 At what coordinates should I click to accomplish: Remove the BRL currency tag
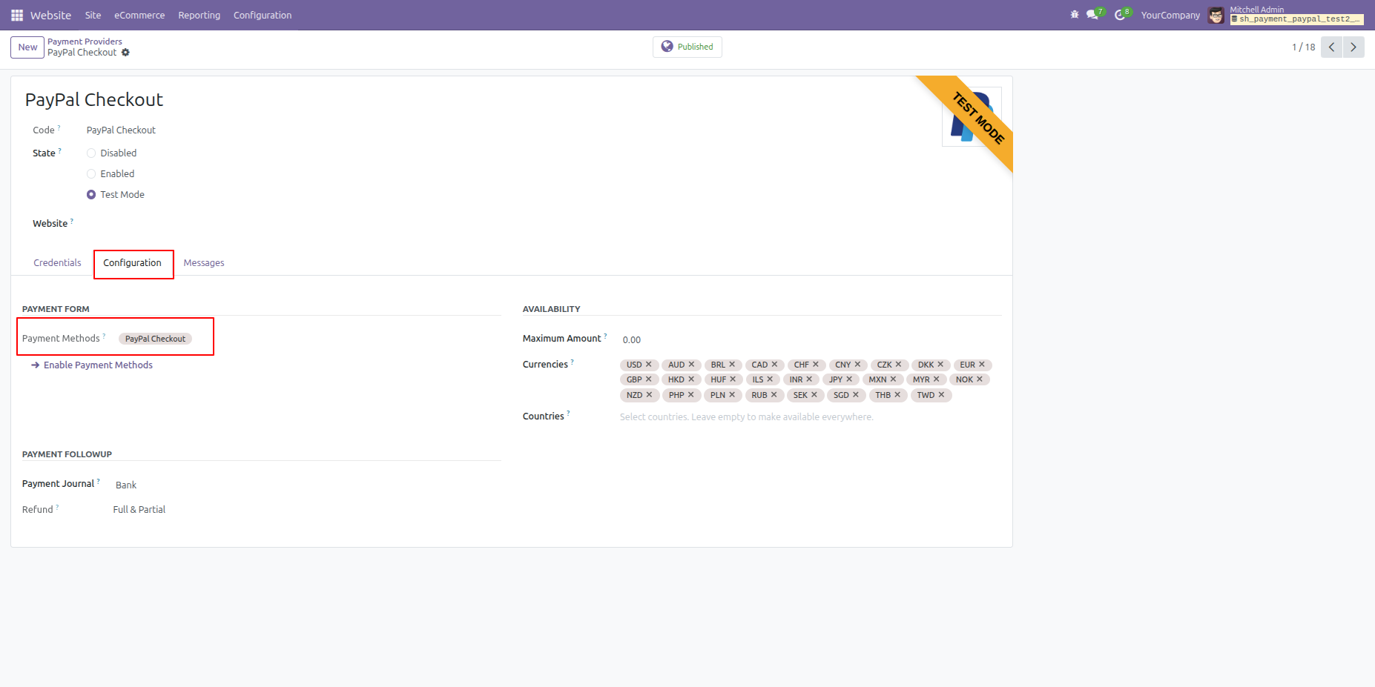coord(732,365)
